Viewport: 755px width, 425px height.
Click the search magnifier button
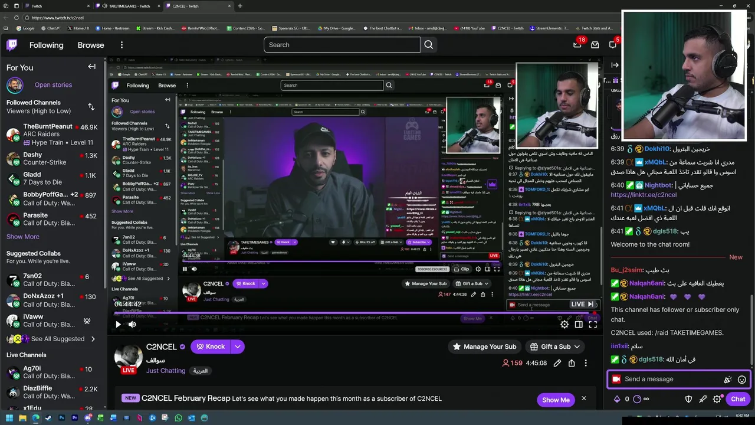[x=429, y=45]
